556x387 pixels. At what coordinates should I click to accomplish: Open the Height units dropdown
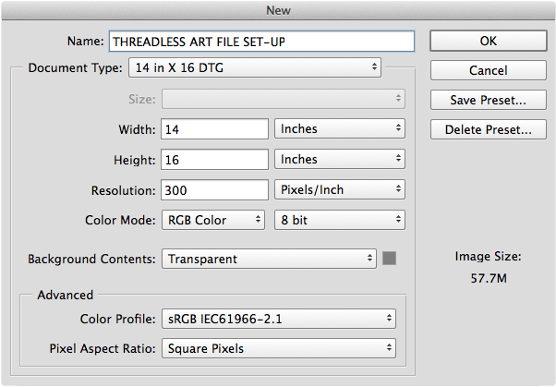tap(340, 160)
